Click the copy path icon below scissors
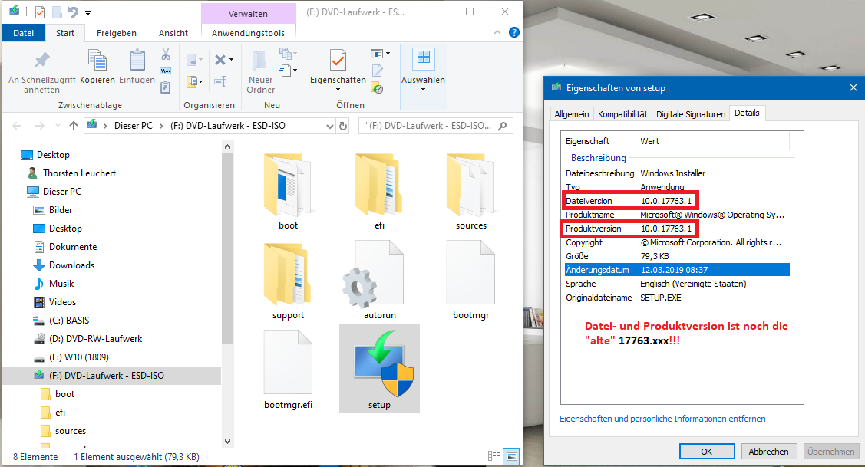865x467 pixels. click(x=166, y=71)
